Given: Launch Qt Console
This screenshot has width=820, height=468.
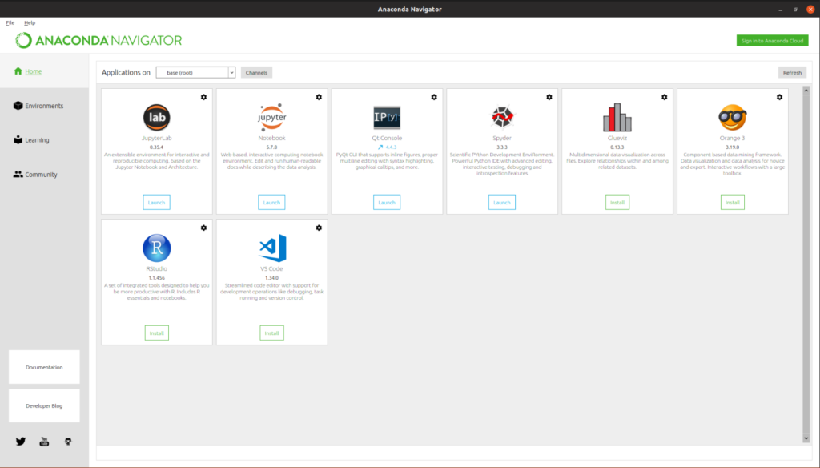Looking at the screenshot, I should 387,203.
